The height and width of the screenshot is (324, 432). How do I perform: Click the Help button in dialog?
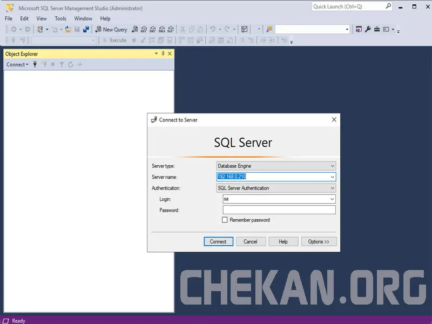coord(283,241)
